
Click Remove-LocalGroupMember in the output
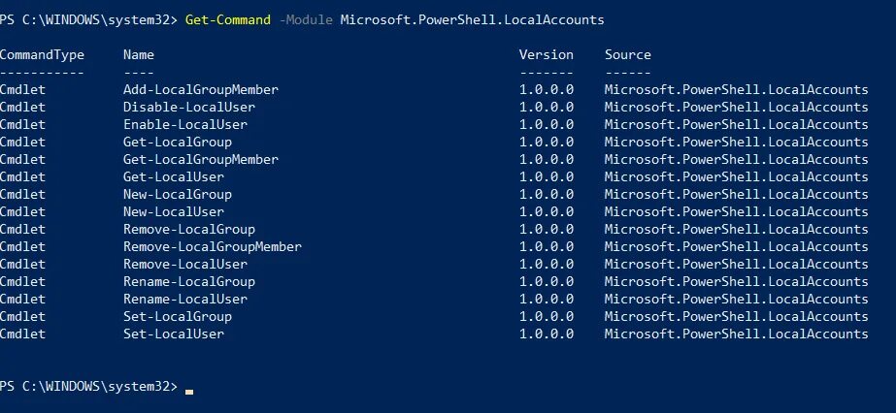(x=213, y=246)
